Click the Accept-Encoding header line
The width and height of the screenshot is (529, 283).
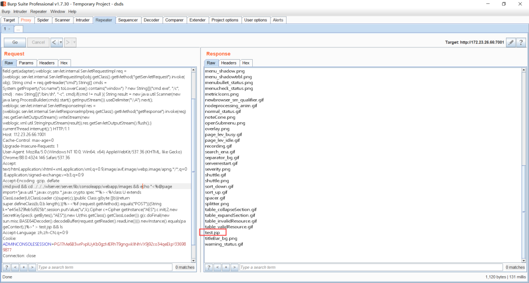click(31, 181)
